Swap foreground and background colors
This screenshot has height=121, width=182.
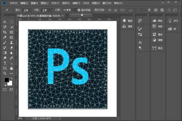pos(11,78)
